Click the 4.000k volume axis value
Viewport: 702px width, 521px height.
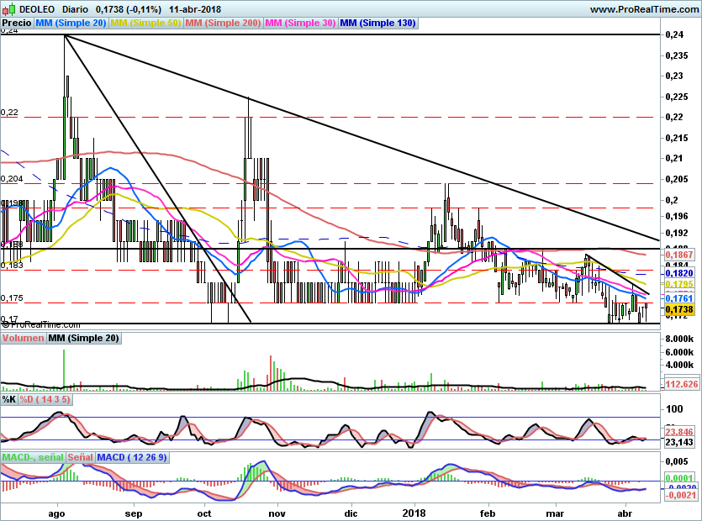679,365
